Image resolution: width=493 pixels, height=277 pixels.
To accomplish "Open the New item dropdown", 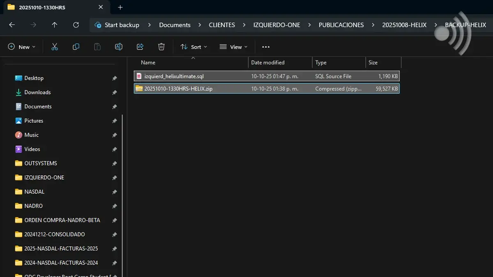I will tap(22, 47).
